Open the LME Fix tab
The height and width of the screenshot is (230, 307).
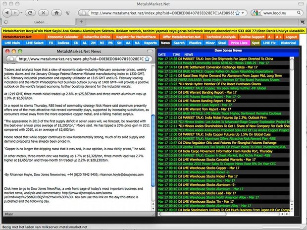point(269,43)
